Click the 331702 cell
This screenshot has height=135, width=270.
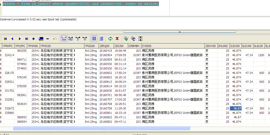8,91
